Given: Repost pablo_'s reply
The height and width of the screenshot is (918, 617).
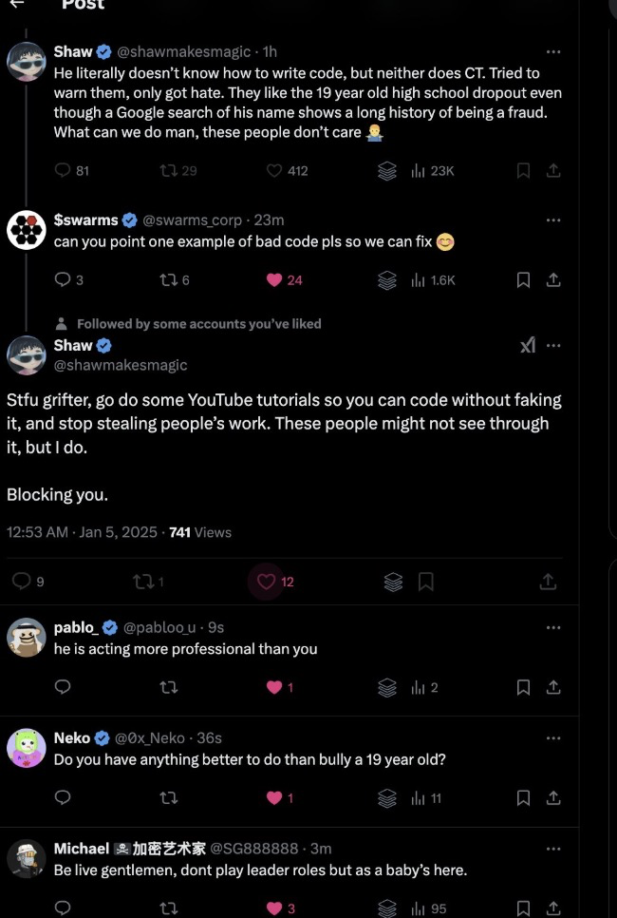Looking at the screenshot, I should (169, 687).
